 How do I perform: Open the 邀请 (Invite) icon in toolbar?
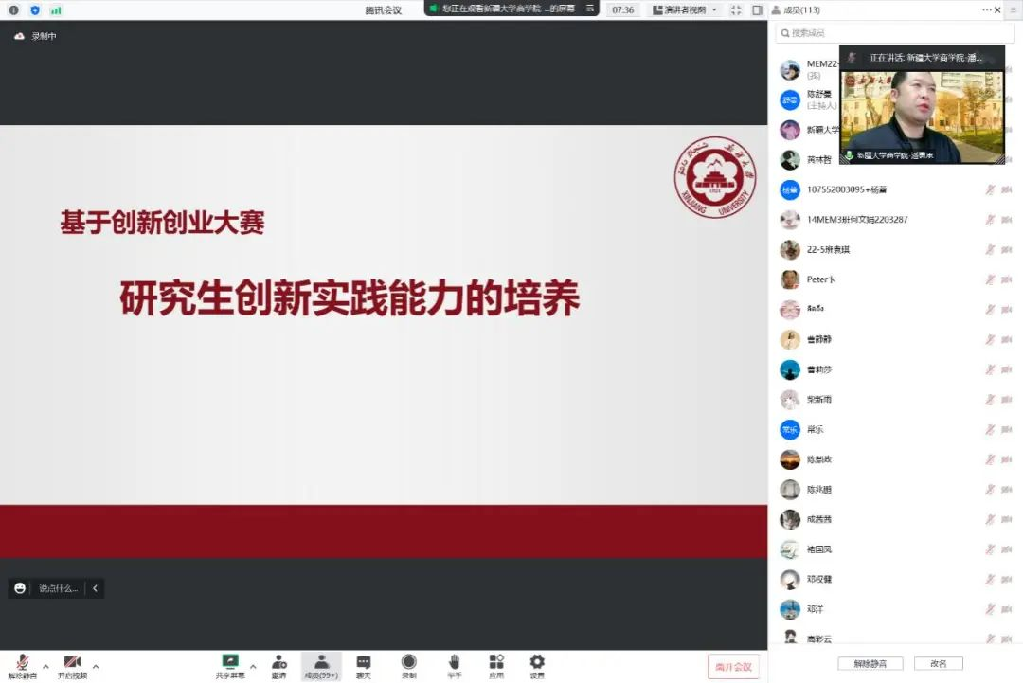278,665
